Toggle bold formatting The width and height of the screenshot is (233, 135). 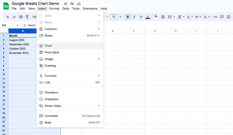click(128, 17)
